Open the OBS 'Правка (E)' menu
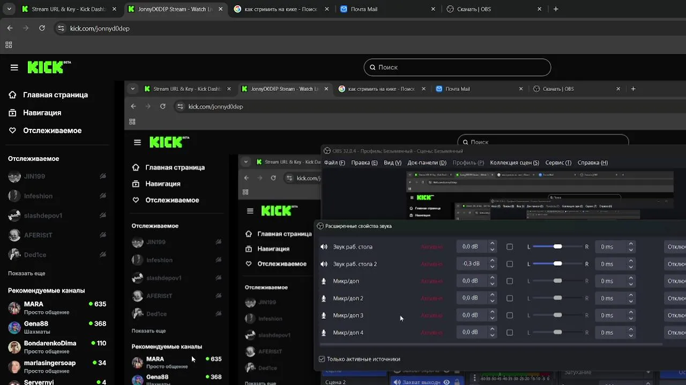 tap(364, 163)
